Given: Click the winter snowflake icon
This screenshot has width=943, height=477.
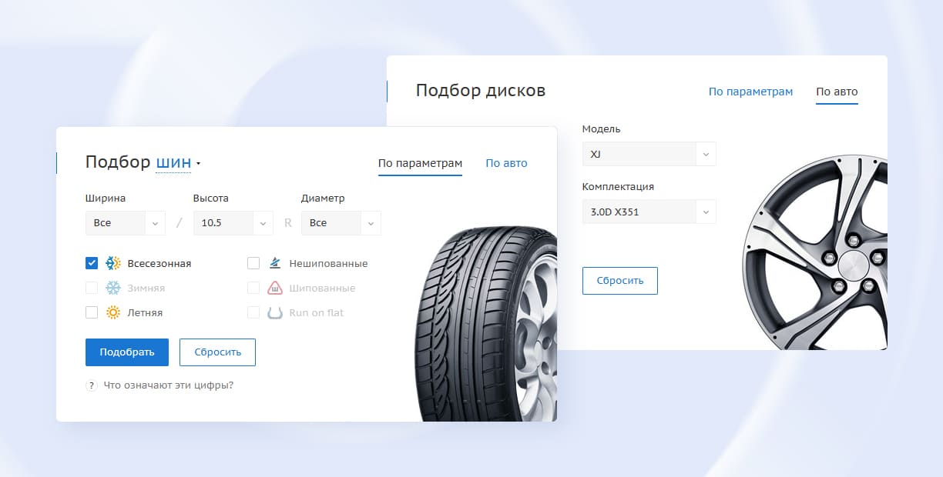Looking at the screenshot, I should coord(112,287).
